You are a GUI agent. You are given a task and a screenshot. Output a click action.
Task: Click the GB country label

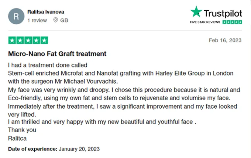tap(64, 20)
